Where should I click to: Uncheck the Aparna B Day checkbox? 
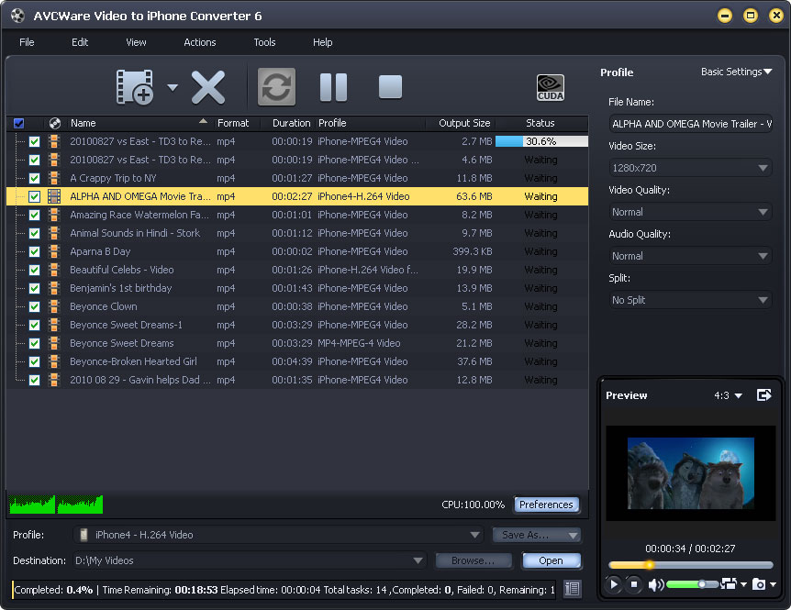pos(34,251)
